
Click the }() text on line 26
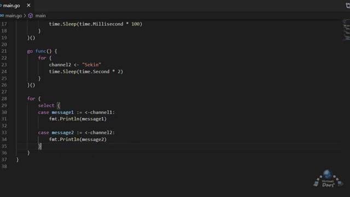point(31,85)
